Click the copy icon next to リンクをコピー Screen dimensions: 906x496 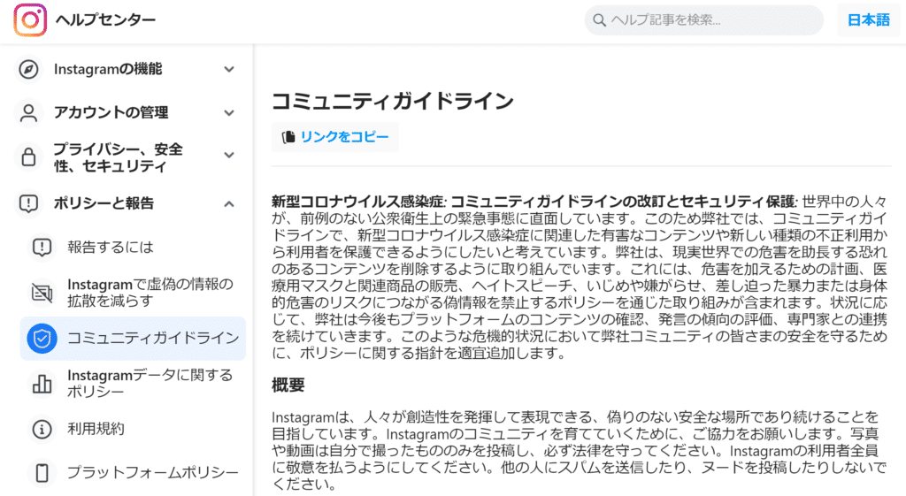[x=288, y=137]
